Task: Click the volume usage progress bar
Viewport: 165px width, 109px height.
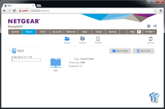Action: coord(26,60)
